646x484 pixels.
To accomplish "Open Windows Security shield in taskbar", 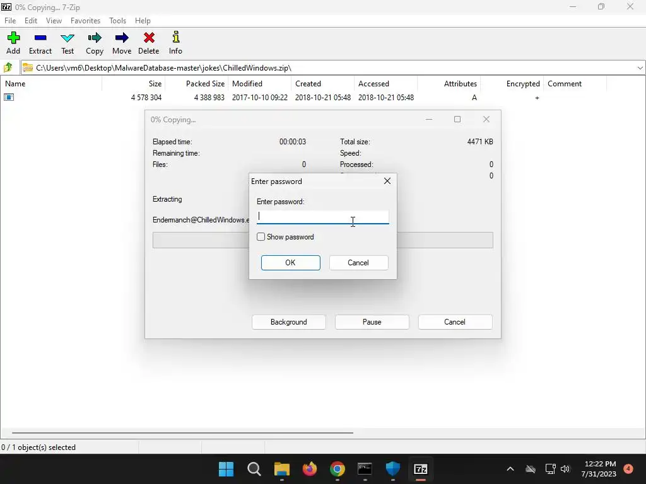I will [392, 469].
